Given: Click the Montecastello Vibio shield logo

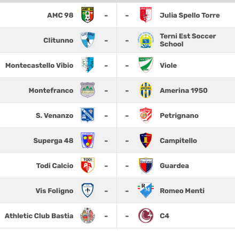Looking at the screenshot, I should tap(88, 65).
